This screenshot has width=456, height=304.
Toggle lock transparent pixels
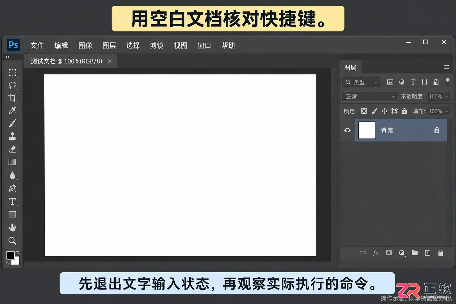coord(364,111)
